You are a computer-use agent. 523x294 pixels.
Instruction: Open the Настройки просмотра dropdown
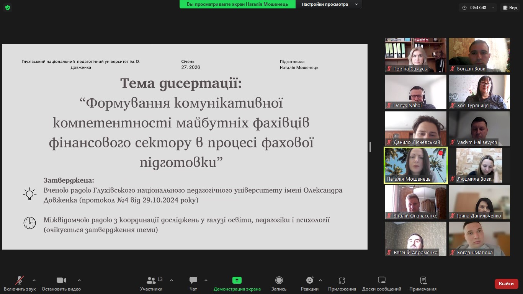pos(329,4)
